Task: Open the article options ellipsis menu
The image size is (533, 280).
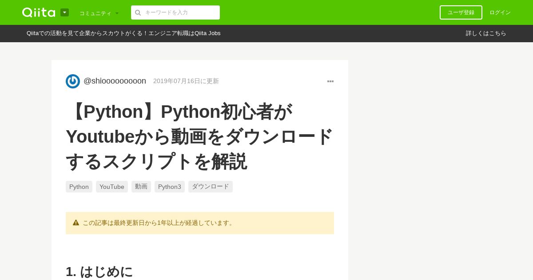Action: tap(330, 81)
